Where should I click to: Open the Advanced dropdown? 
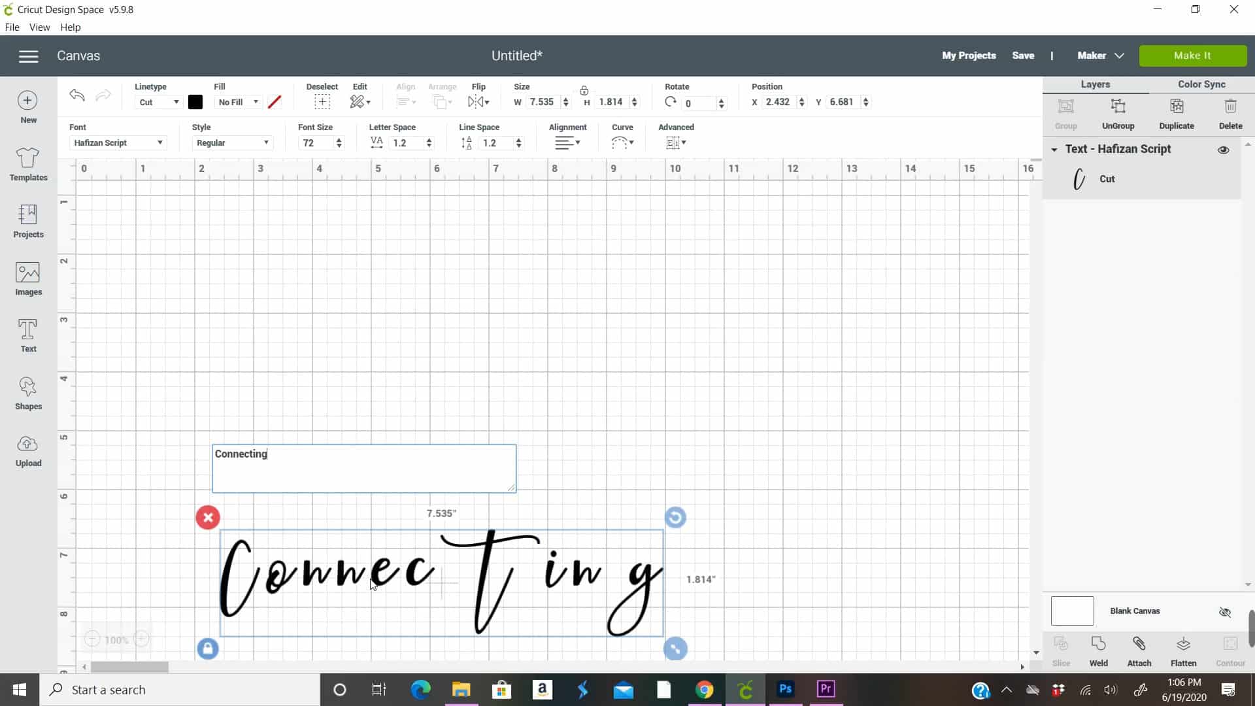pos(676,143)
